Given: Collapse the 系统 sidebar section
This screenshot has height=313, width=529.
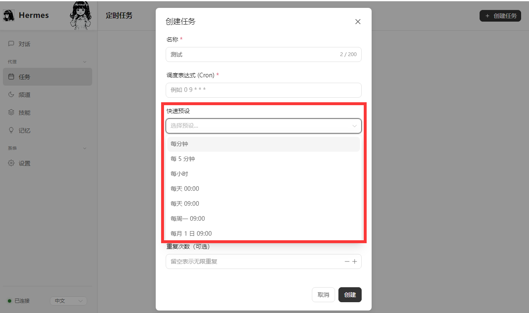Looking at the screenshot, I should click(x=85, y=148).
